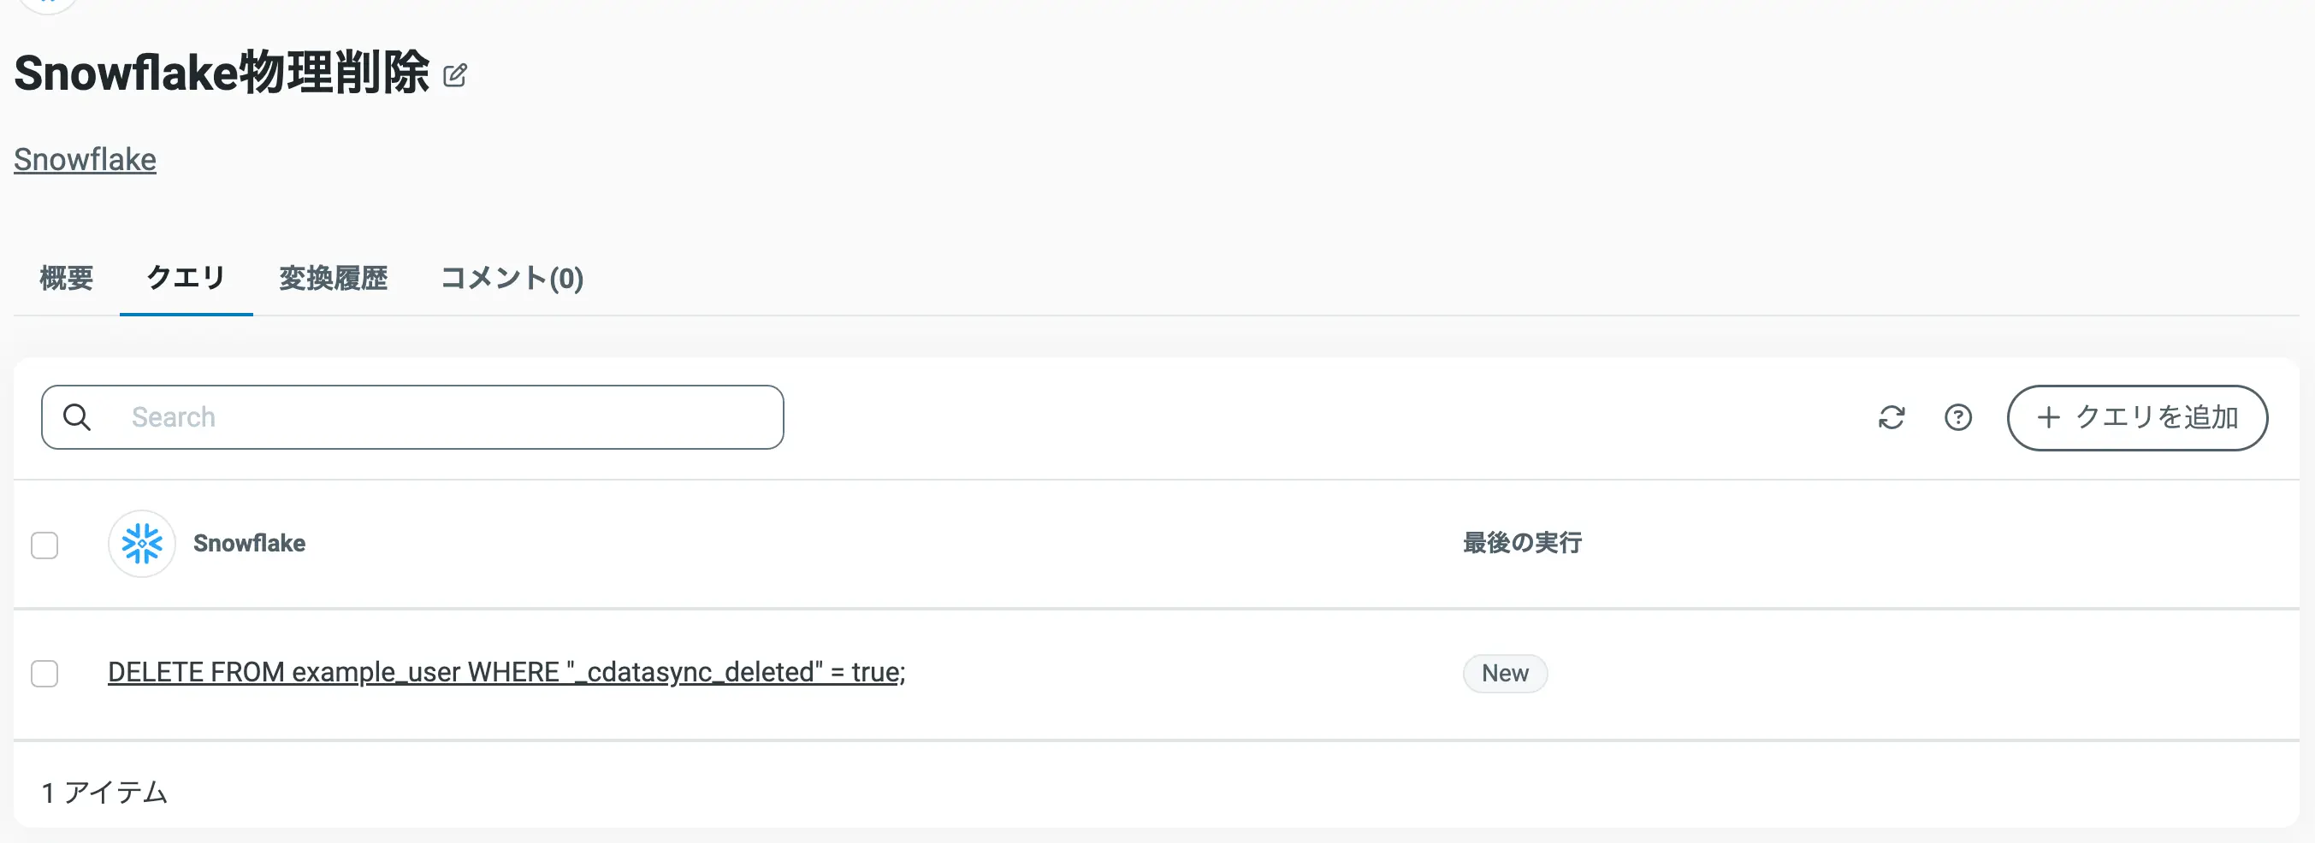
Task: Click the Snowflake logo icon in the table header
Action: 142,544
